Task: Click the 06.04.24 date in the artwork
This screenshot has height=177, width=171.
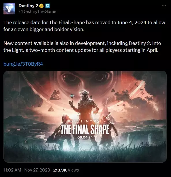Action: point(85,137)
